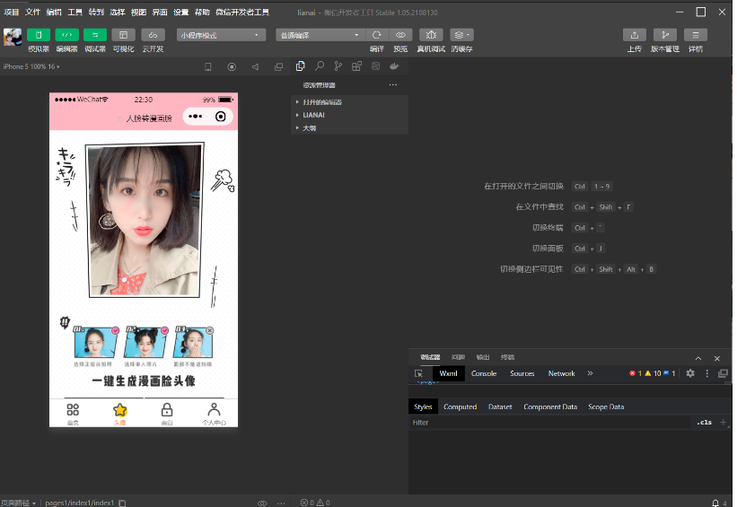This screenshot has width=737, height=507.
Task: Open DevTools settings gear icon
Action: 690,373
